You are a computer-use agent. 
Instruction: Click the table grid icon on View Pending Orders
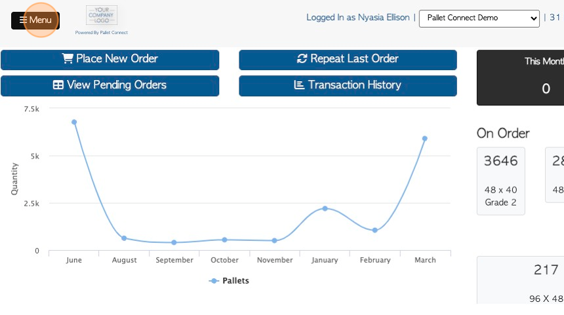[x=58, y=84]
